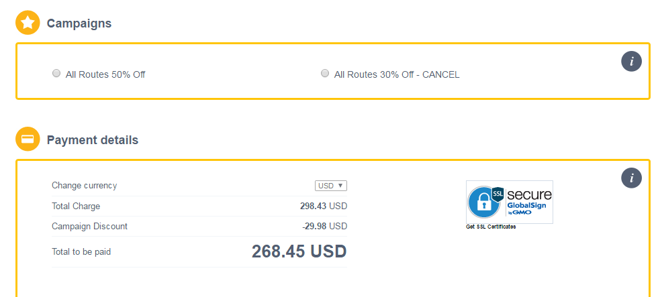Click the Total to be paid label
This screenshot has height=297, width=660.
tap(81, 252)
